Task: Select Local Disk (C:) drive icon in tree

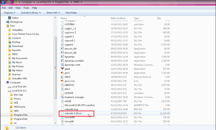Action: tap(9, 91)
